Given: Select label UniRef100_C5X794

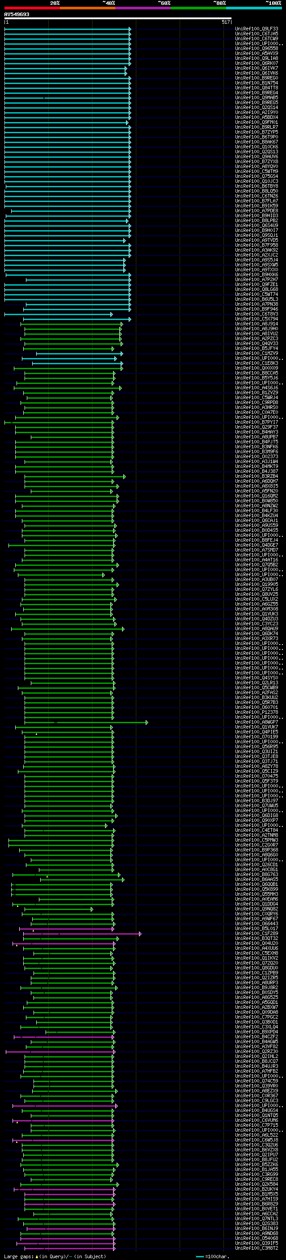Looking at the screenshot, I should point(257,319).
